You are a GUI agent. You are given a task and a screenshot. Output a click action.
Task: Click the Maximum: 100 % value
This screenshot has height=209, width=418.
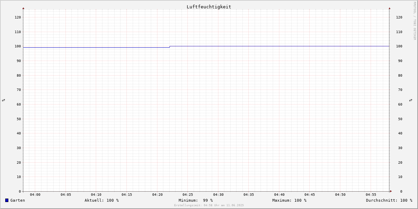(289, 200)
